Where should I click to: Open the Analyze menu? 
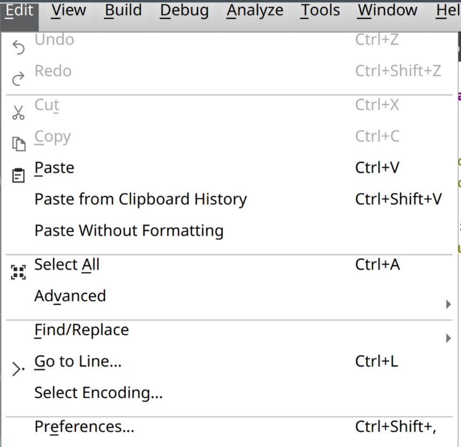point(254,10)
